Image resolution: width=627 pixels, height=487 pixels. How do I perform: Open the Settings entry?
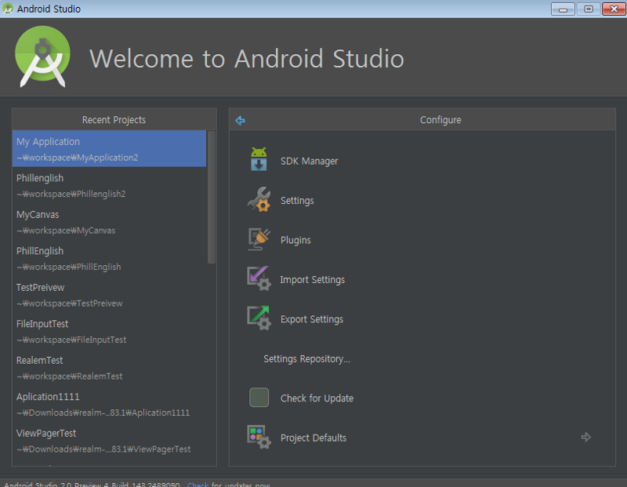tap(297, 201)
